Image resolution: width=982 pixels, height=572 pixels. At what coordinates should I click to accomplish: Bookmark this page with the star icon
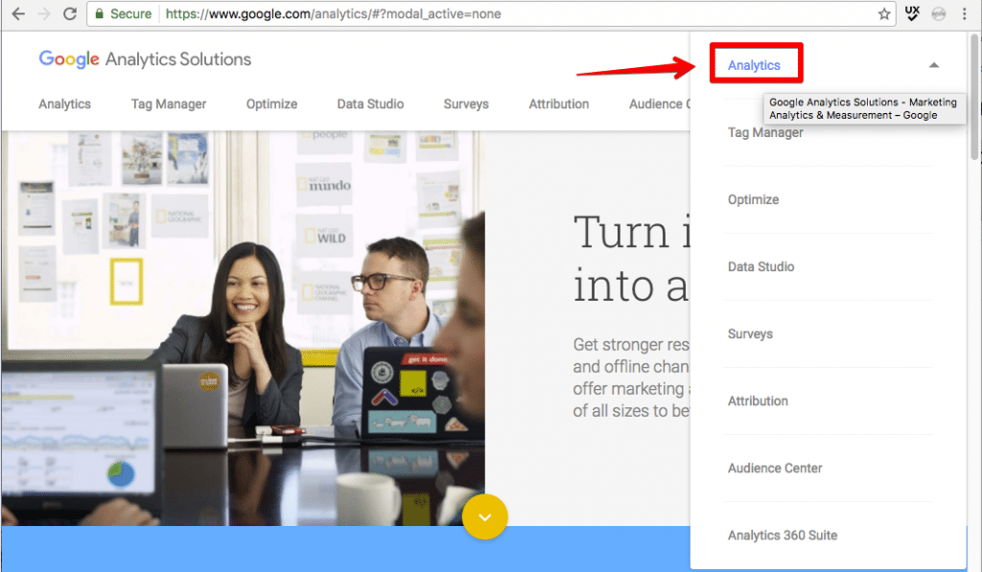883,13
